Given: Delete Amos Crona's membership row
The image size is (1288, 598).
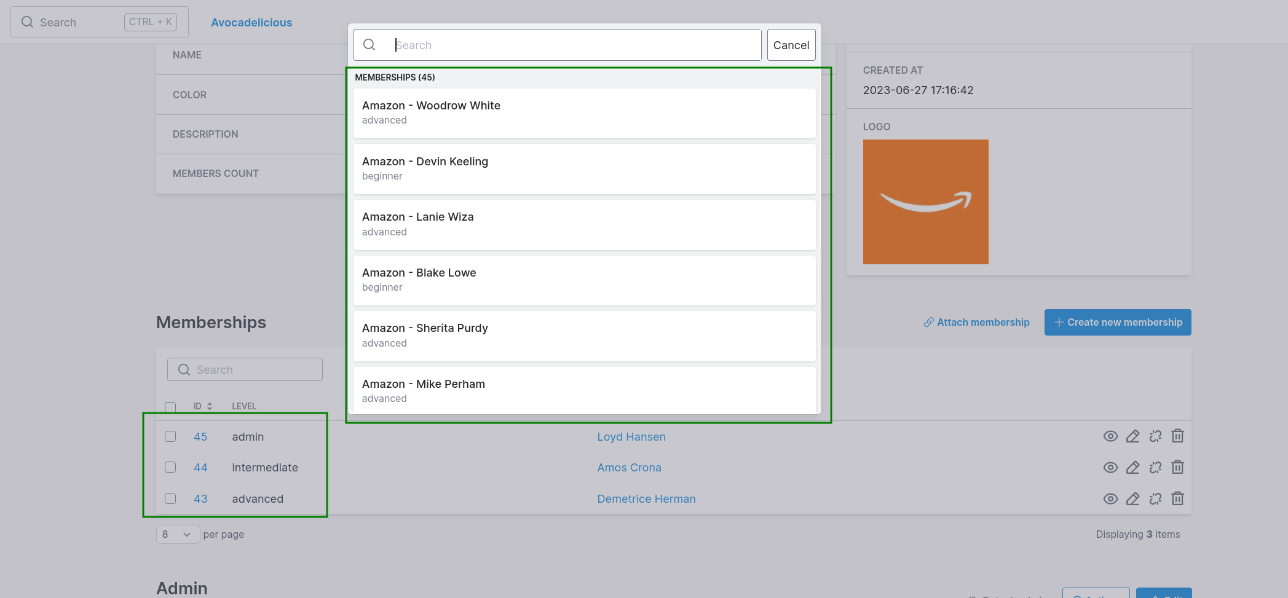Looking at the screenshot, I should pyautogui.click(x=1177, y=467).
